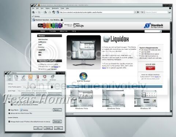Click the Go arrow next to the address bar
The image size is (176, 137).
tap(138, 12)
